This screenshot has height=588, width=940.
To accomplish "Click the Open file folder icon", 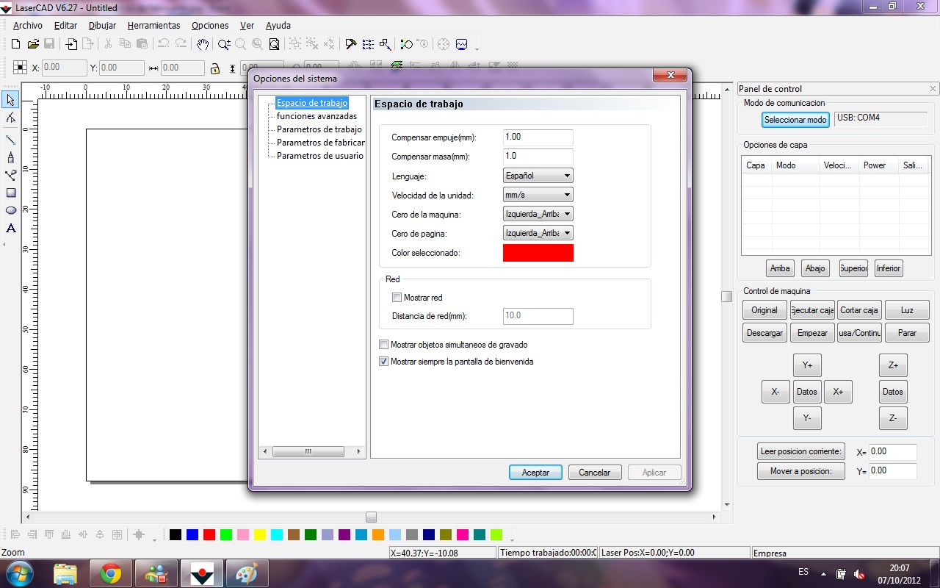I will click(33, 44).
